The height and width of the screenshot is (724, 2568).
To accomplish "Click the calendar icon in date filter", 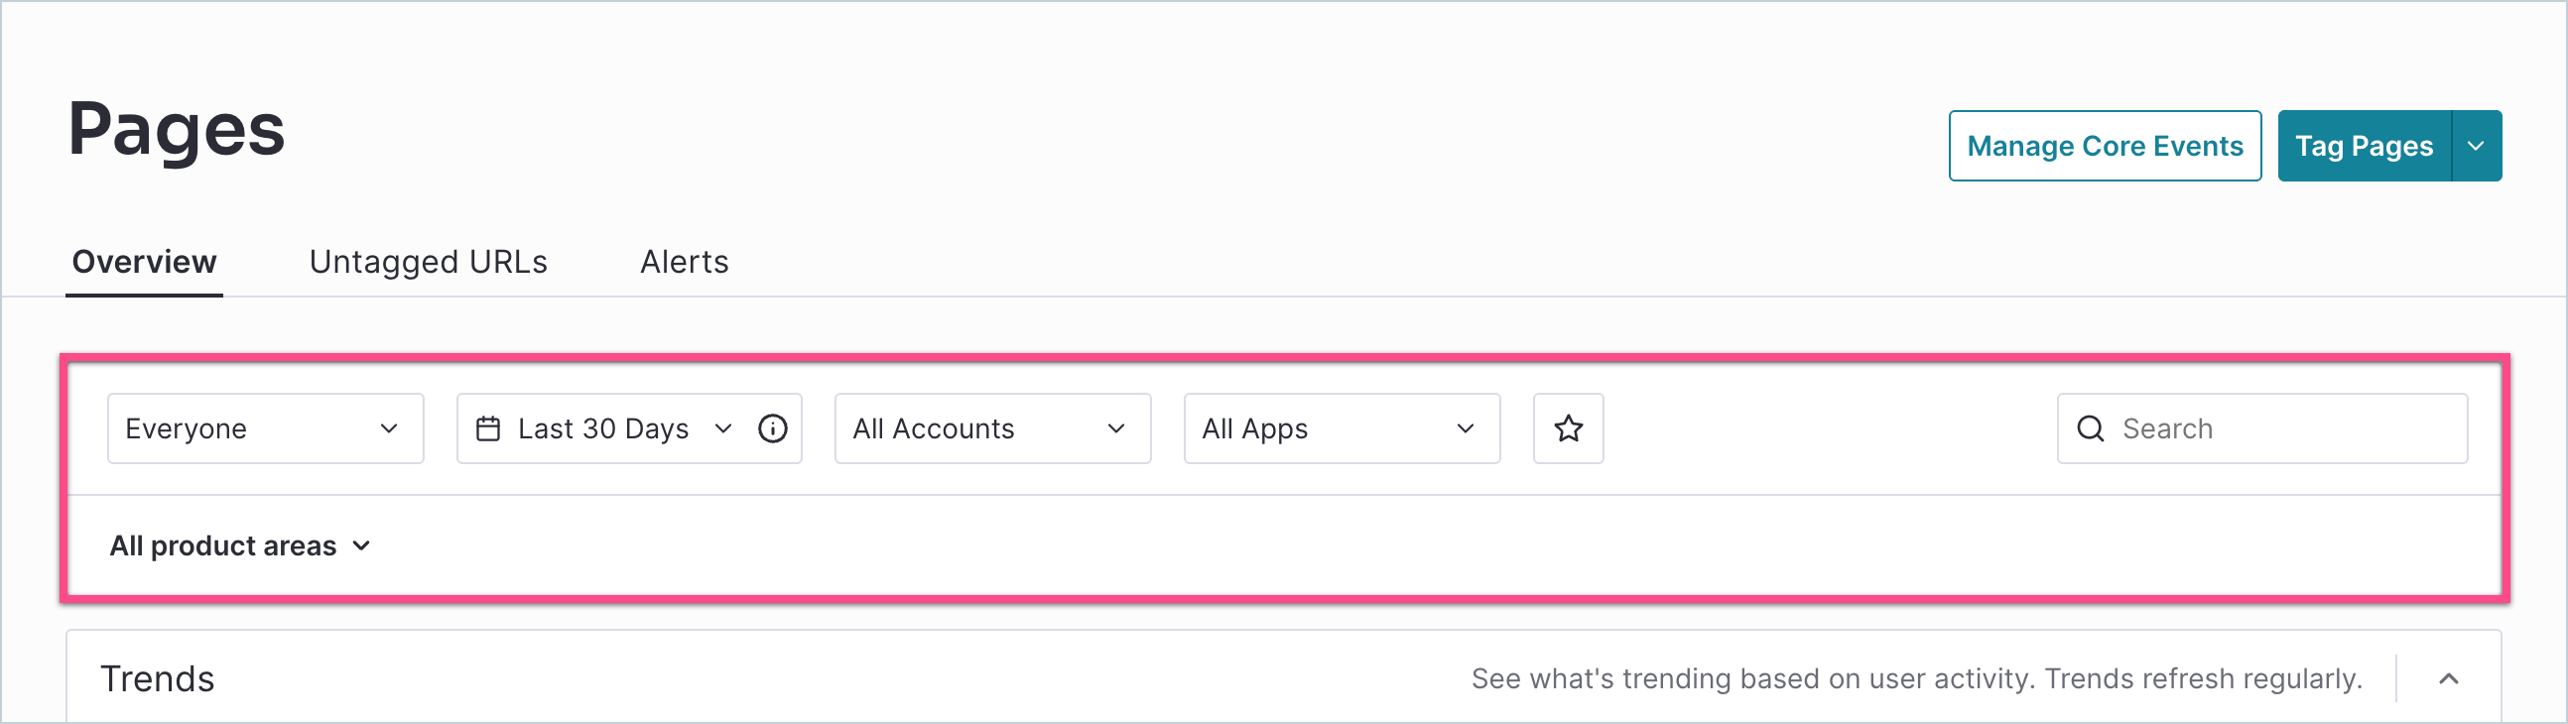I will point(488,428).
